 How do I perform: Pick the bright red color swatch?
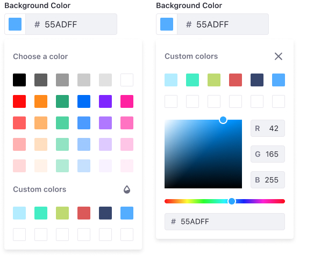(19, 101)
